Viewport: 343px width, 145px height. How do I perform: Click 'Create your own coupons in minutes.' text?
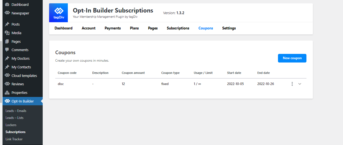(x=82, y=61)
